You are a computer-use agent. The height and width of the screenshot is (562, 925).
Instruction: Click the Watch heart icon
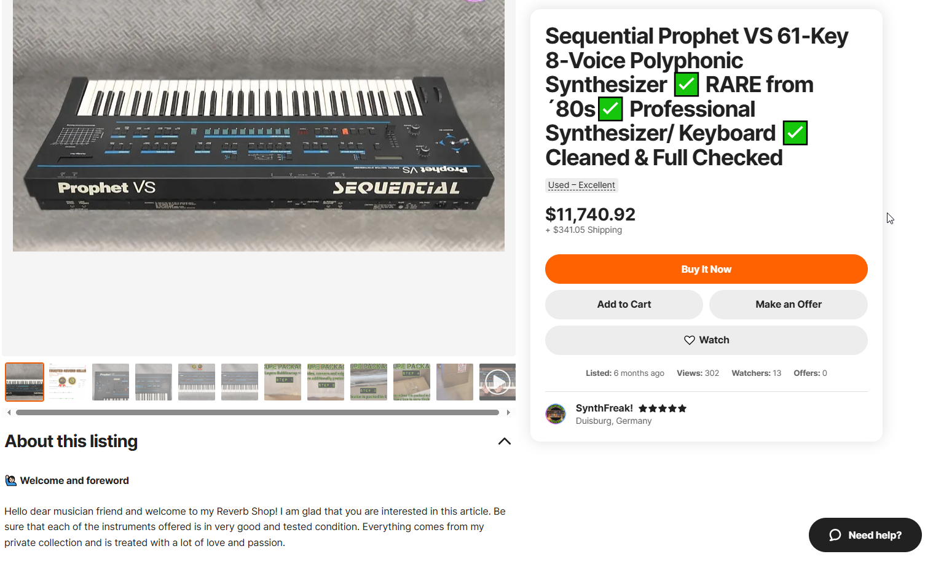(x=690, y=340)
